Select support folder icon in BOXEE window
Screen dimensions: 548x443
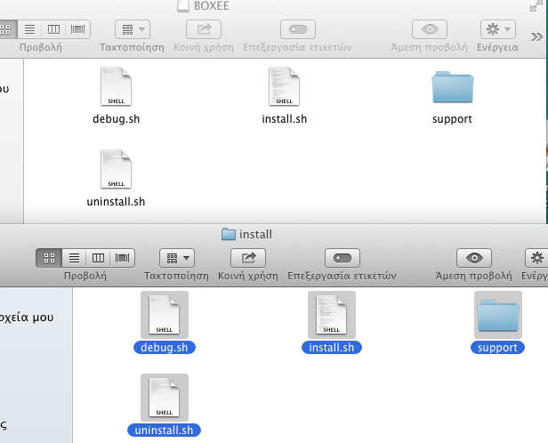pyautogui.click(x=453, y=87)
